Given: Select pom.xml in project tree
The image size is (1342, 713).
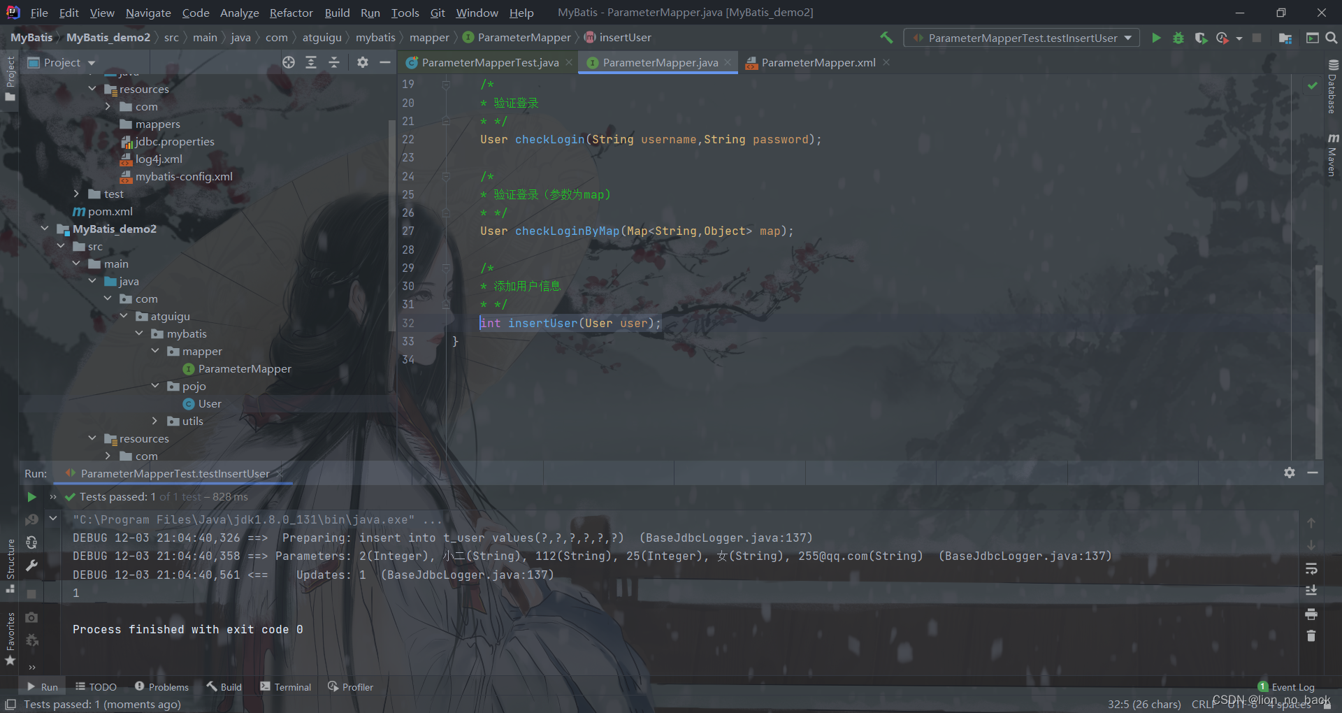Looking at the screenshot, I should click(110, 211).
